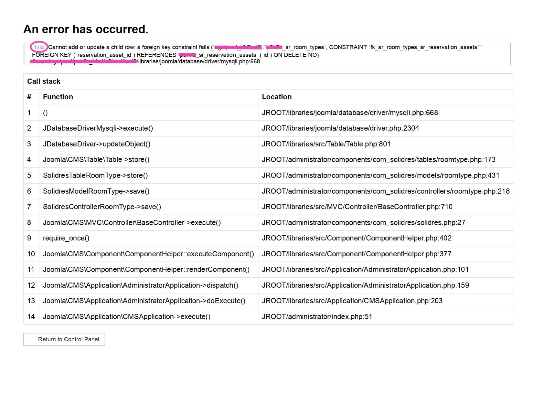Viewport: 533px width, 412px height.
Task: Select the JDatabaseDriverMysqli->execute() function cell
Action: point(98,128)
